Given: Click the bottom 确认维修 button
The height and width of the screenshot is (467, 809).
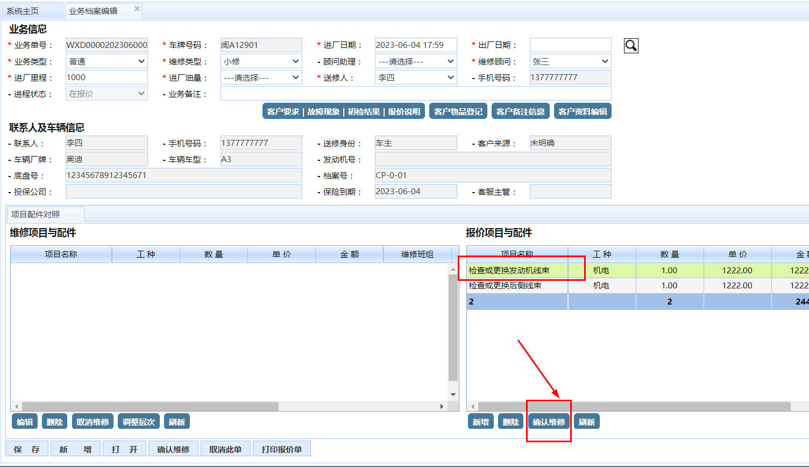Looking at the screenshot, I should coord(173,449).
